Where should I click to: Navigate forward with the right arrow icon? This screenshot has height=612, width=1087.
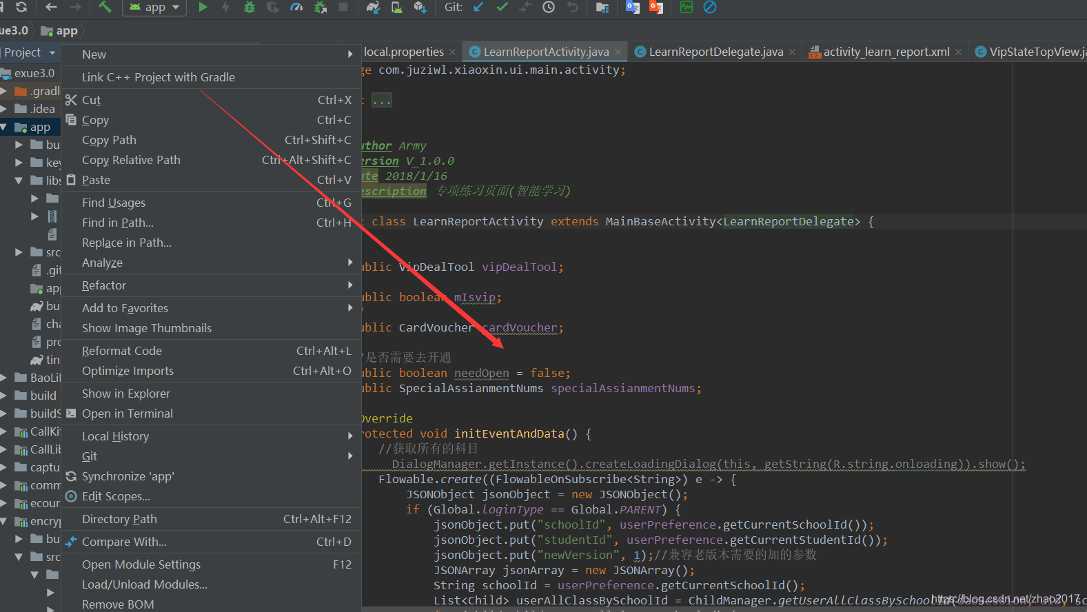(75, 7)
